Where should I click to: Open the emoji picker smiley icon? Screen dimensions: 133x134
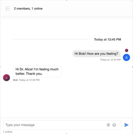click(x=114, y=125)
